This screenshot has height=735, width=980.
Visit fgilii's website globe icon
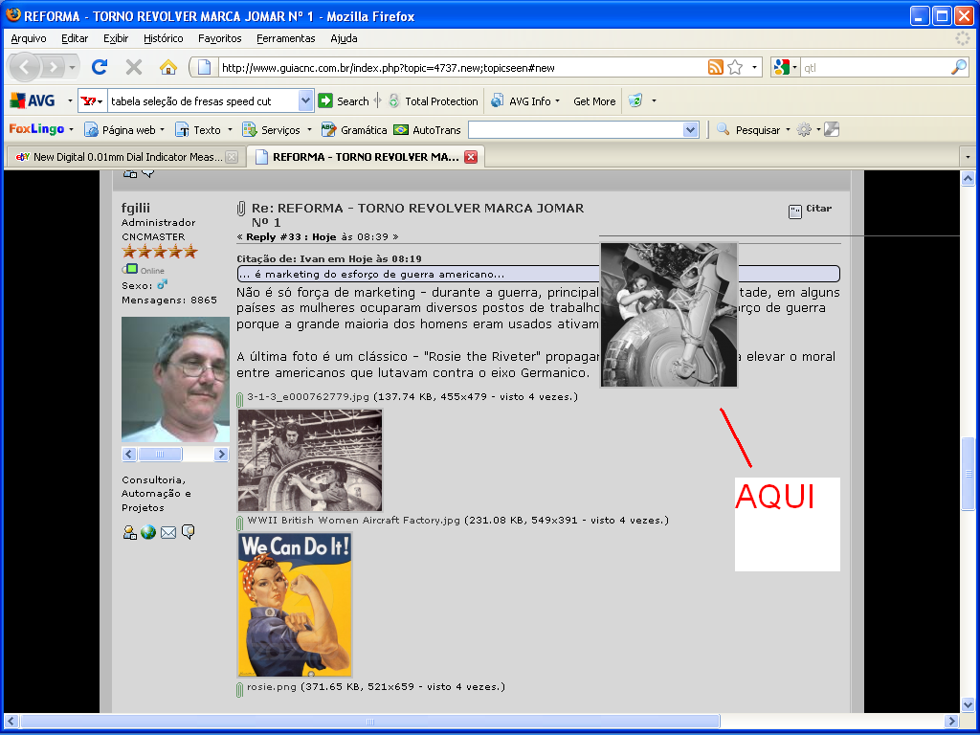[x=148, y=532]
